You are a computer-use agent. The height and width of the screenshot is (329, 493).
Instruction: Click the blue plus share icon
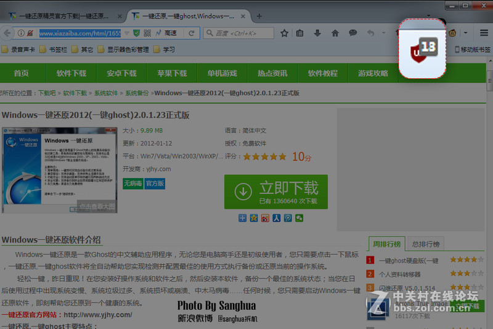(242, 218)
